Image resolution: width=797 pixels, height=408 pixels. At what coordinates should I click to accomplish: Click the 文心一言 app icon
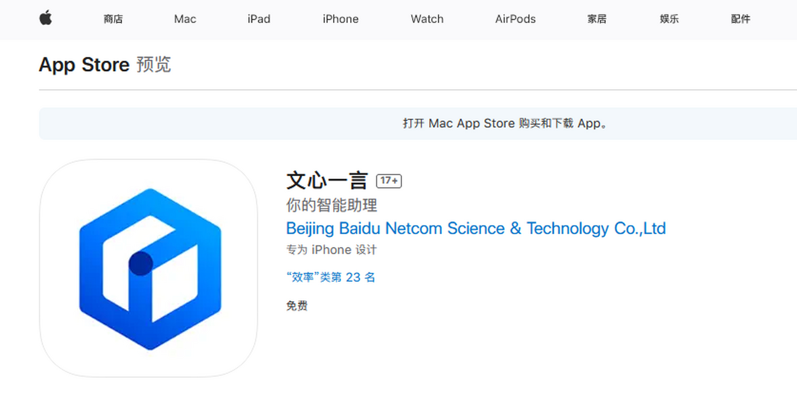(148, 268)
